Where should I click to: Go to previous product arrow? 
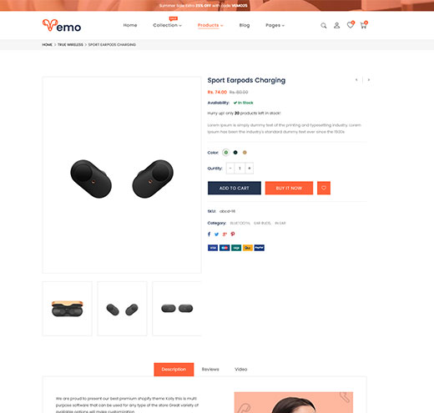coord(356,80)
